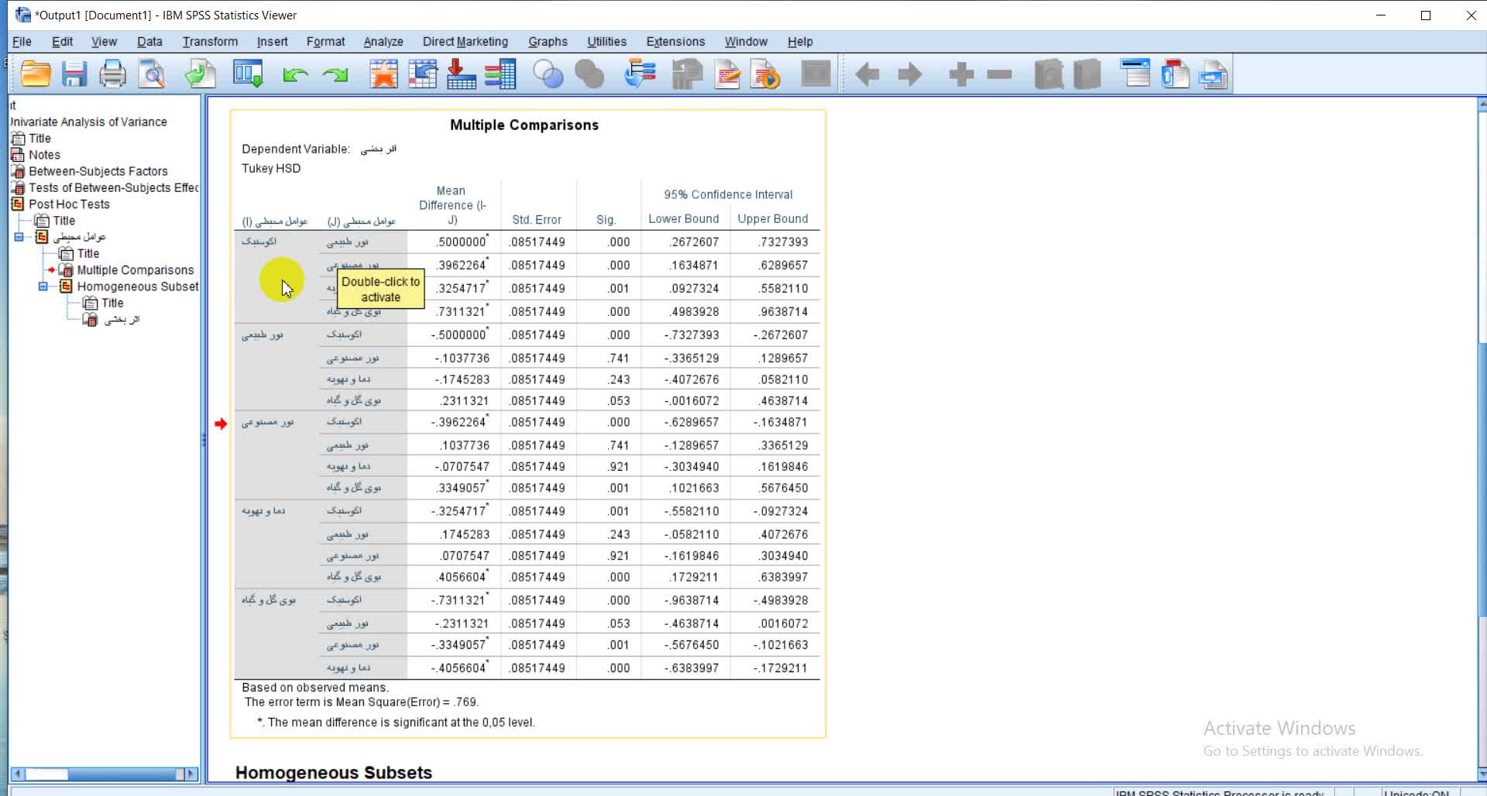This screenshot has height=796, width=1487.
Task: Click the Export output icon
Action: click(x=200, y=75)
